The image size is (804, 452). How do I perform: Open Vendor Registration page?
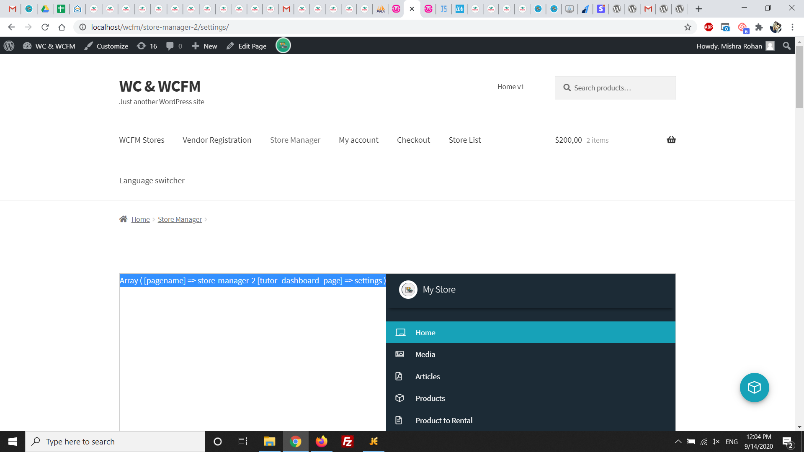tap(217, 140)
